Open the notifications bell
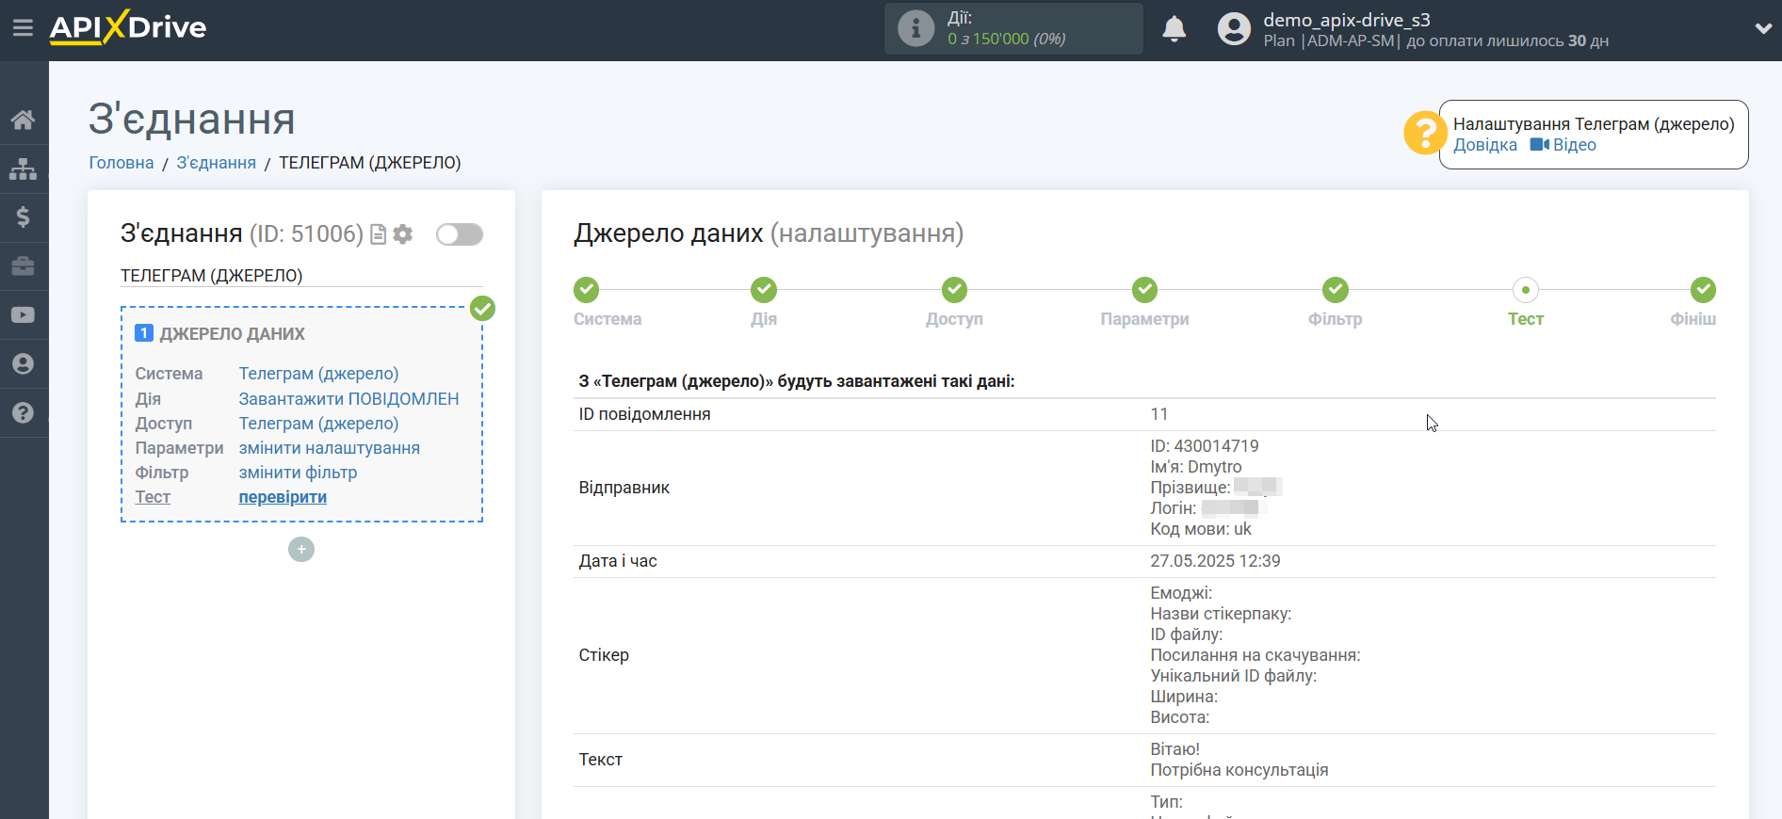The image size is (1782, 819). point(1174,29)
